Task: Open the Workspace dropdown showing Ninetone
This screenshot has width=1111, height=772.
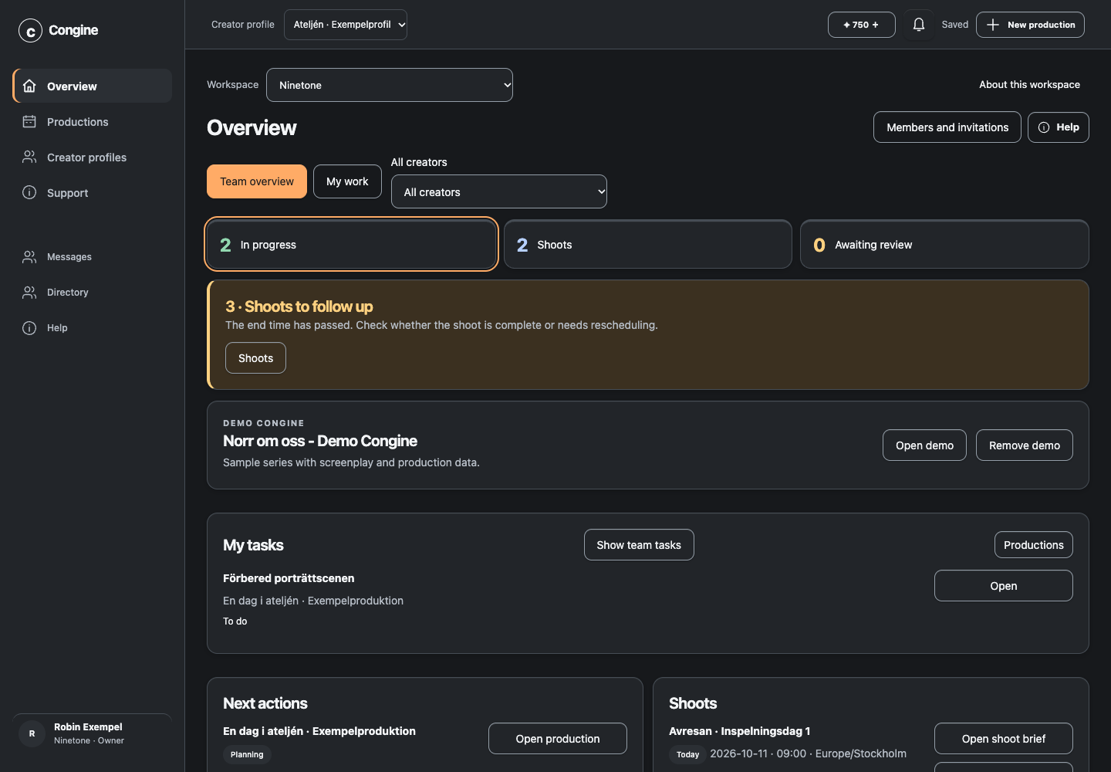Action: (390, 85)
